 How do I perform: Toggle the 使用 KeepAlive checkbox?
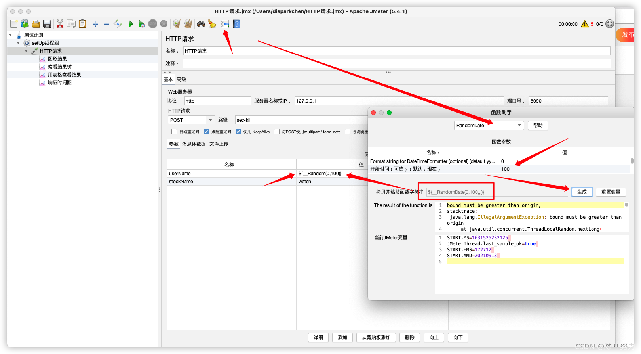click(238, 132)
